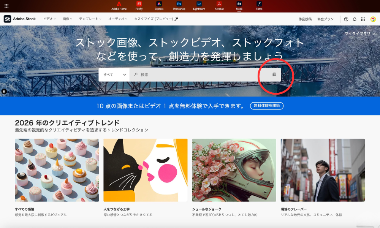This screenshot has width=380, height=228.
Task: Launch Photoshop from the top app bar
Action: point(179,6)
